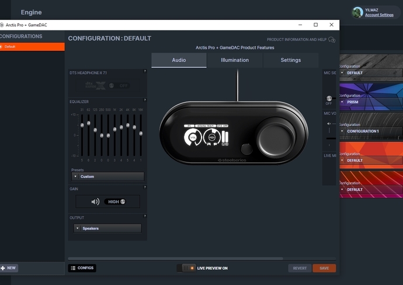
Task: Open the PRISM configuration dropdown in Engine
Action: click(371, 102)
